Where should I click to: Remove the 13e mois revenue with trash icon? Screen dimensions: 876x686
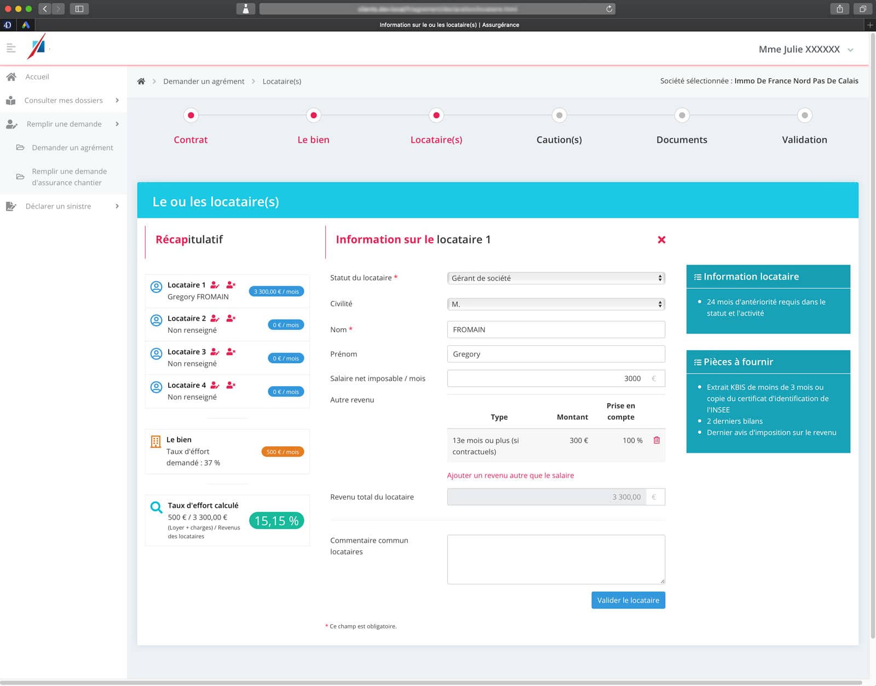click(656, 440)
